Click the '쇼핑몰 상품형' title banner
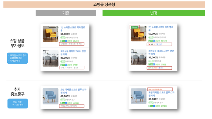 104,5
